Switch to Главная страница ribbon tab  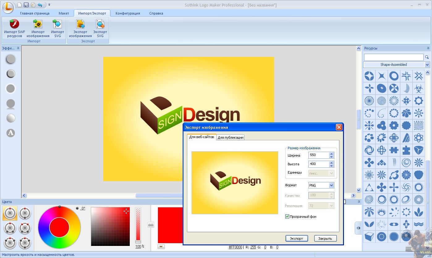point(35,13)
